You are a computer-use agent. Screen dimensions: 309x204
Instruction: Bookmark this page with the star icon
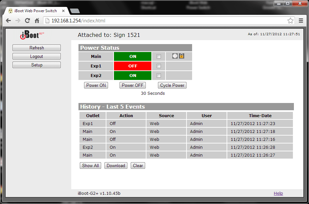290,21
